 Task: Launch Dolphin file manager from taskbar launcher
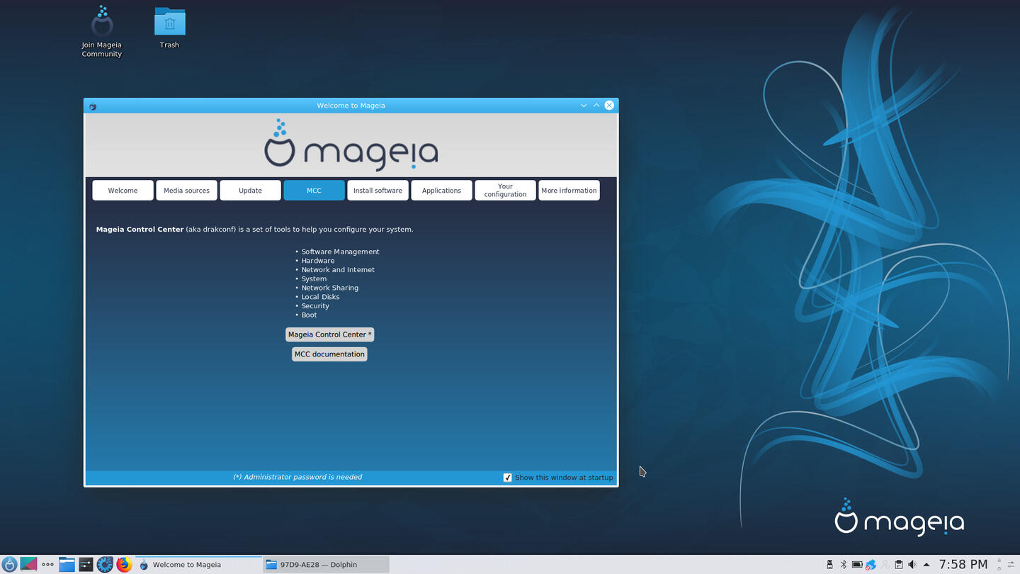(67, 564)
